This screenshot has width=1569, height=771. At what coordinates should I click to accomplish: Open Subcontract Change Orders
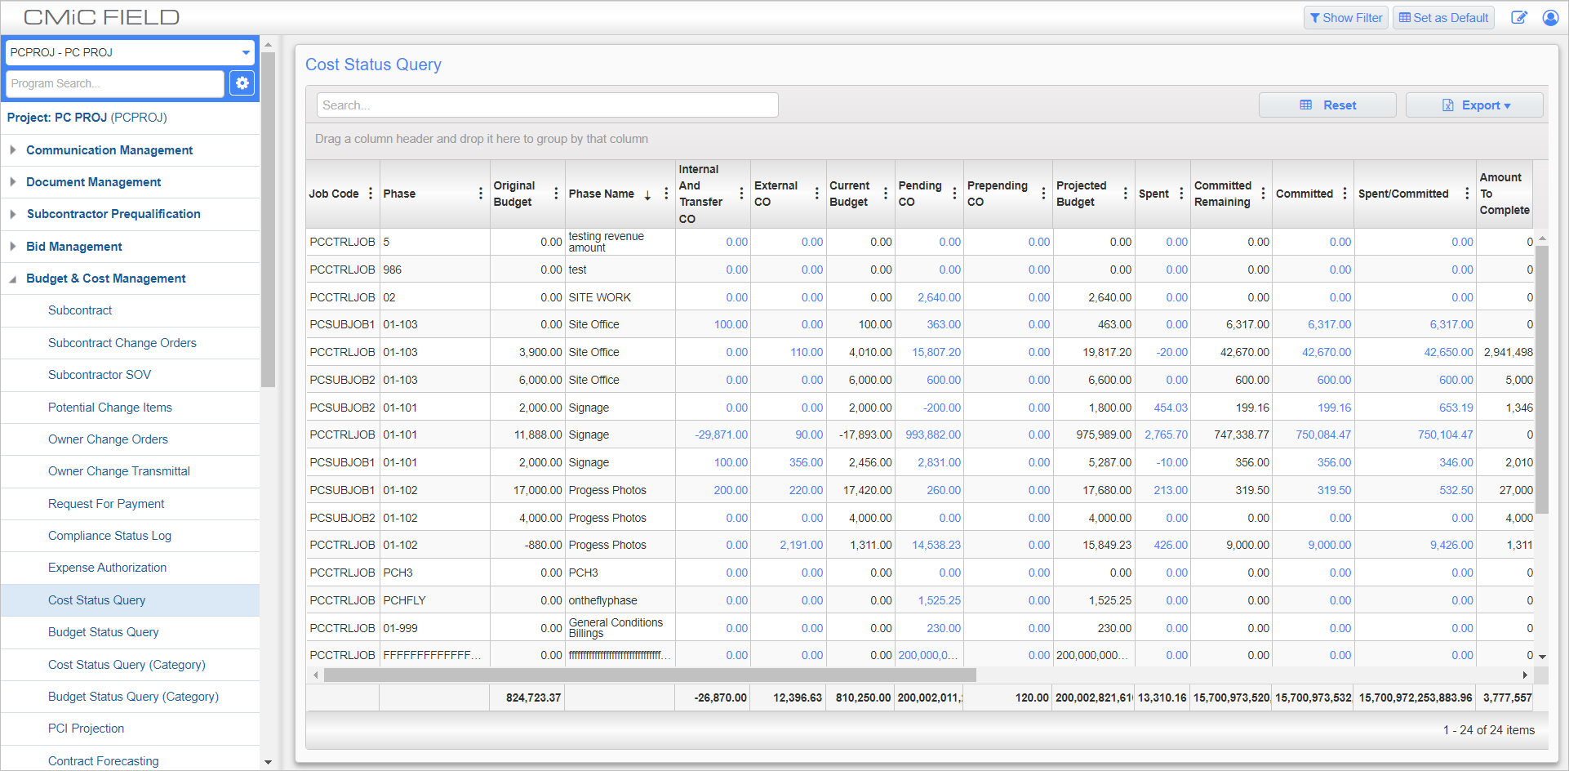(x=122, y=343)
